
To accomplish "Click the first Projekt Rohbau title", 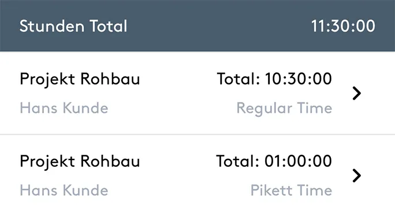I will coord(80,79).
